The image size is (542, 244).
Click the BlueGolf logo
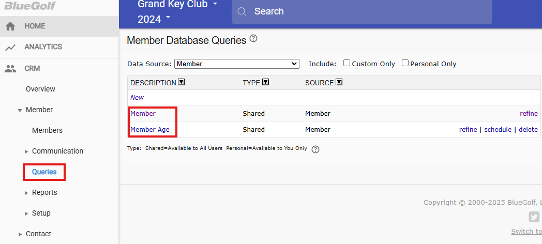point(29,6)
